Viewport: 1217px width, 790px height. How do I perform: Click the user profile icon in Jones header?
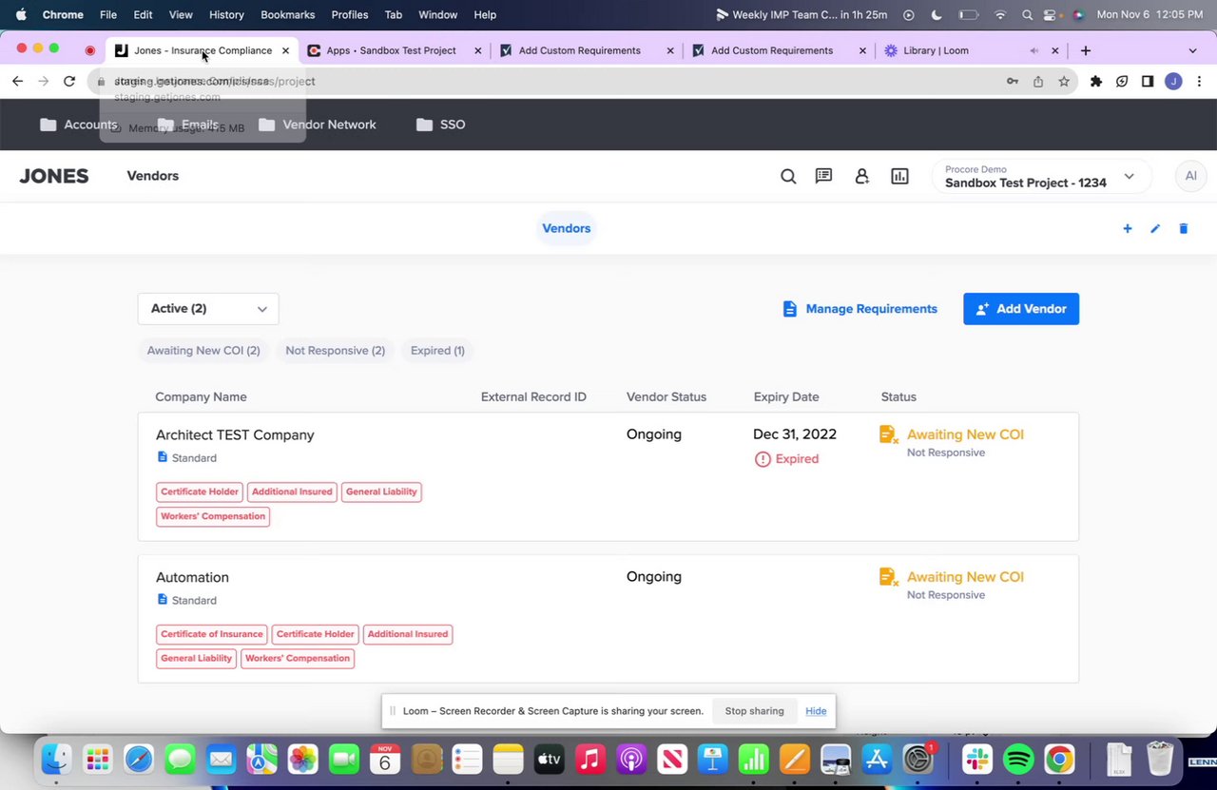(x=861, y=176)
